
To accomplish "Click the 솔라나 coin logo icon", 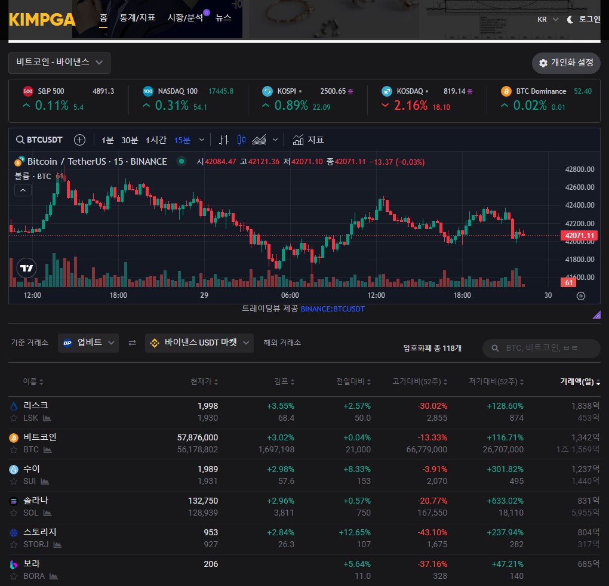I will point(14,501).
